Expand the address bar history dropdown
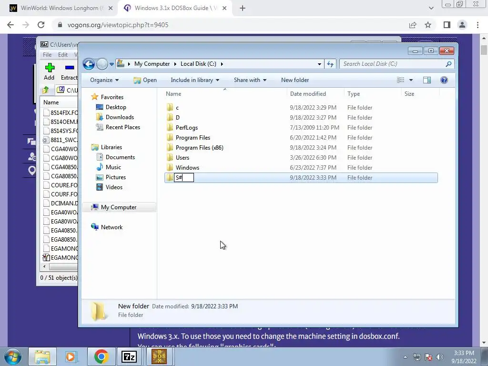 tap(319, 64)
